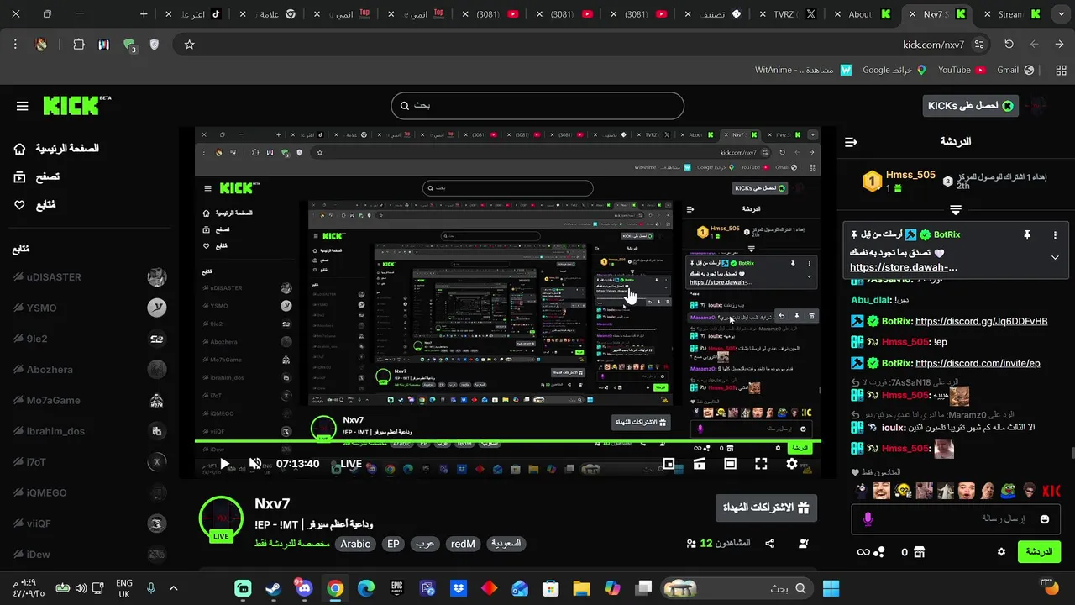Viewport: 1075px width, 605px height.
Task: Click the send message input
Action: [x=956, y=519]
